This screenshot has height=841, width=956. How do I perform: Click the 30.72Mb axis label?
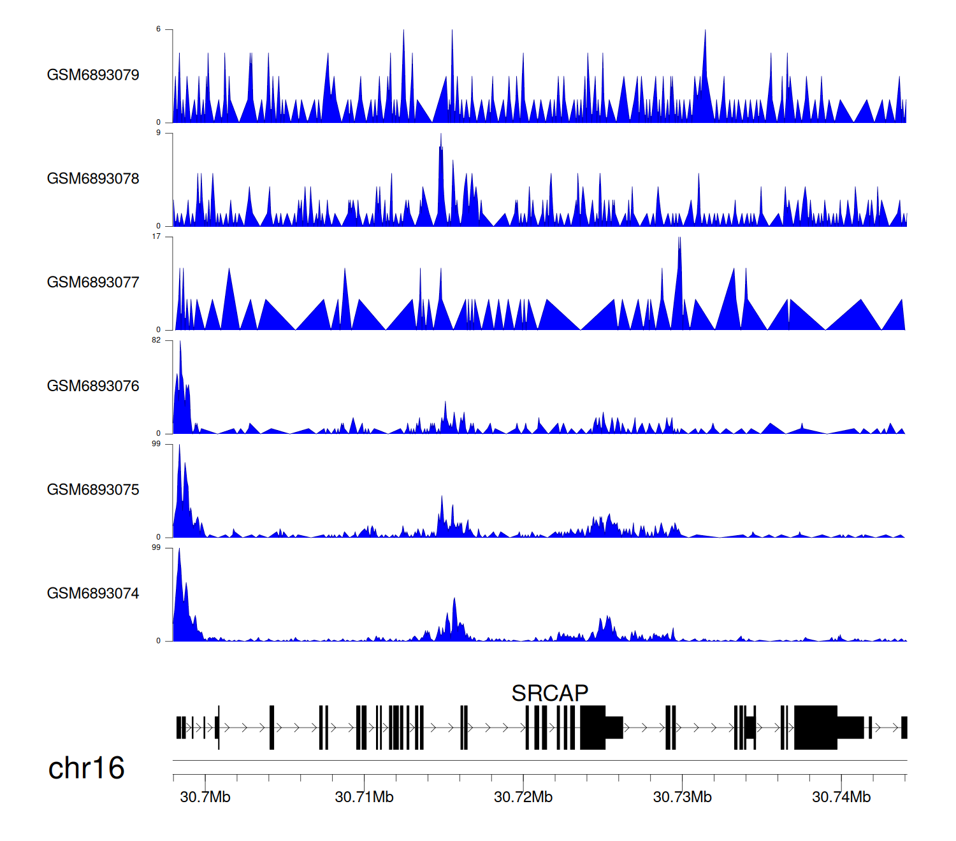click(523, 797)
